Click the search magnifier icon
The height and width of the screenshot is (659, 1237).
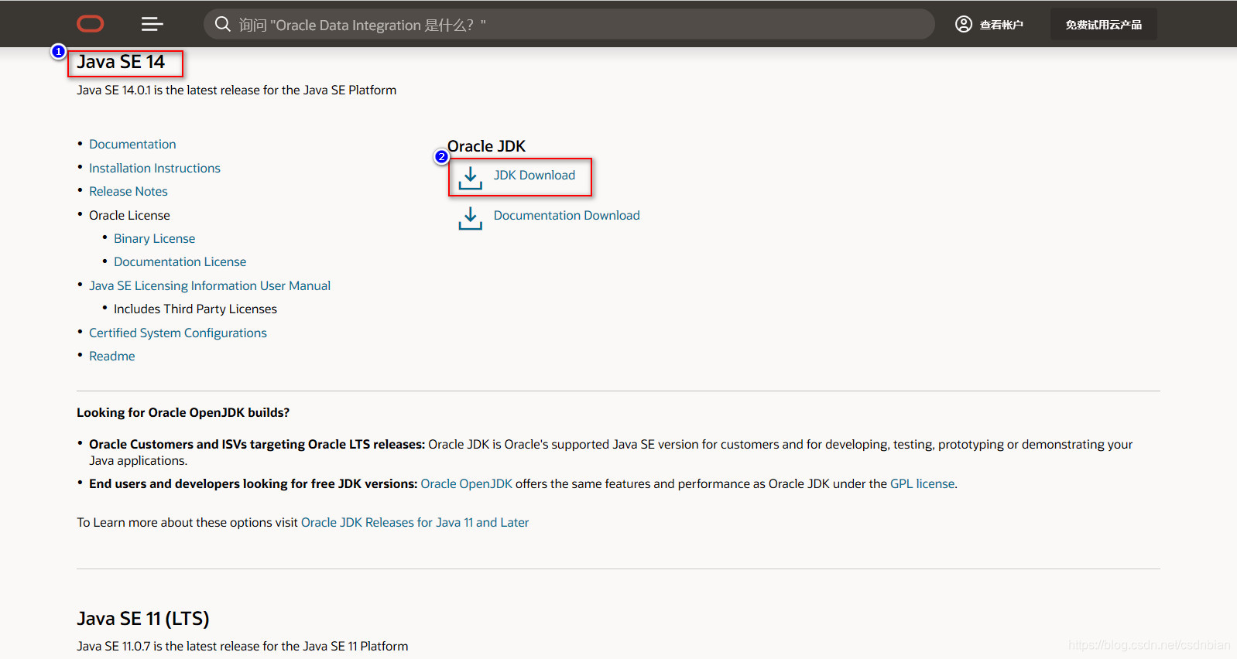(x=223, y=24)
